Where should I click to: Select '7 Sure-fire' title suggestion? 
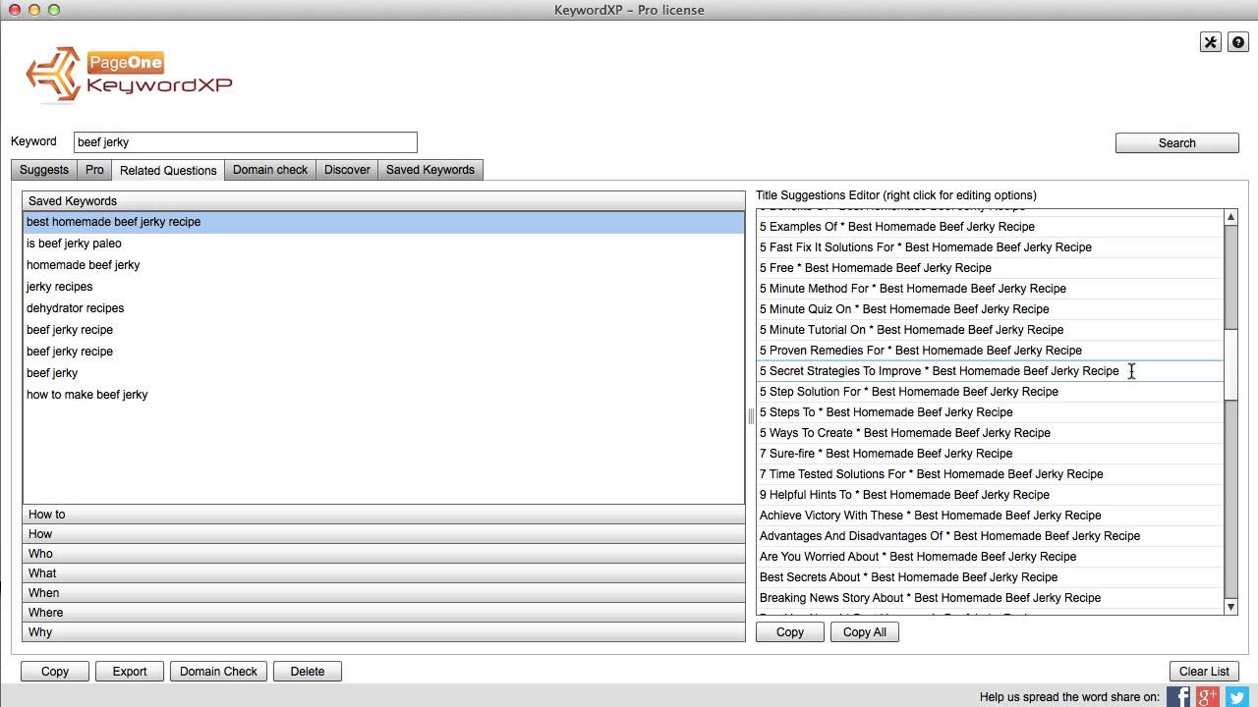[990, 454]
